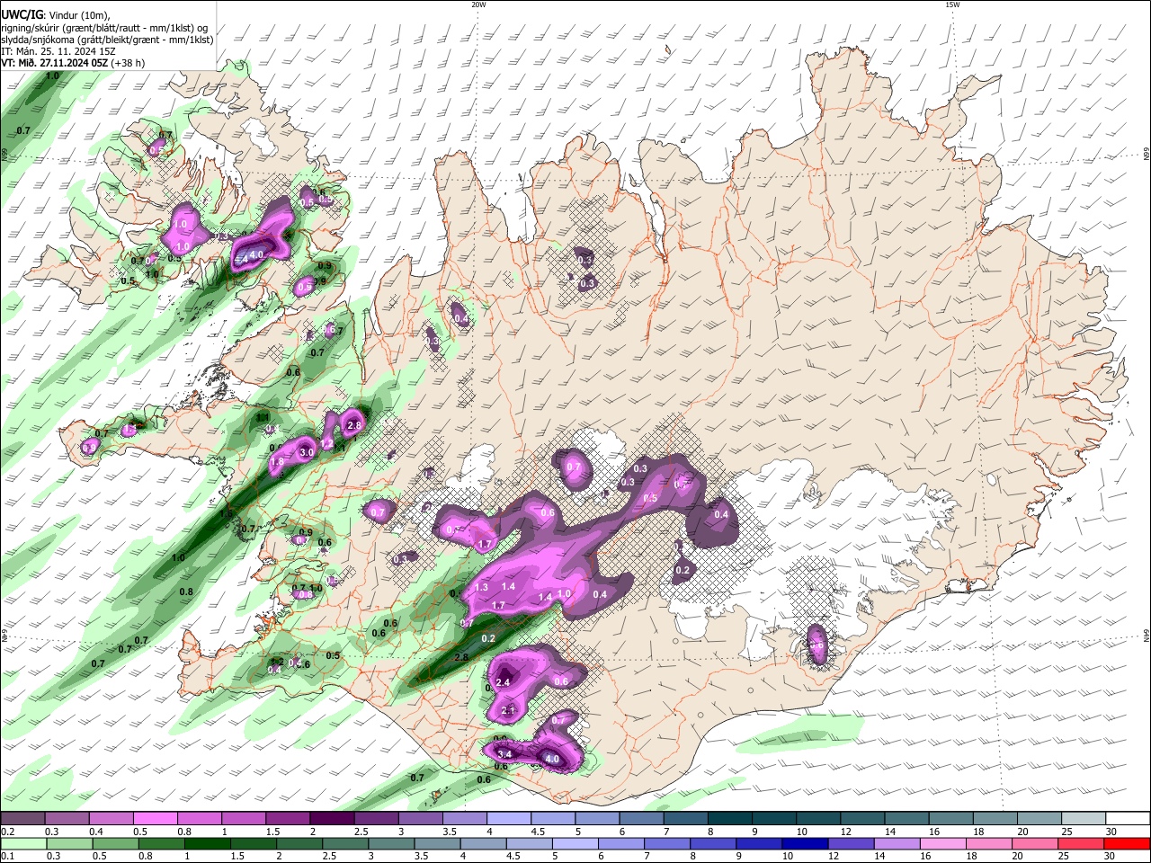Select the darkest purple snow swatch between 2 and 2.5
The width and height of the screenshot is (1151, 863).
[x=332, y=819]
